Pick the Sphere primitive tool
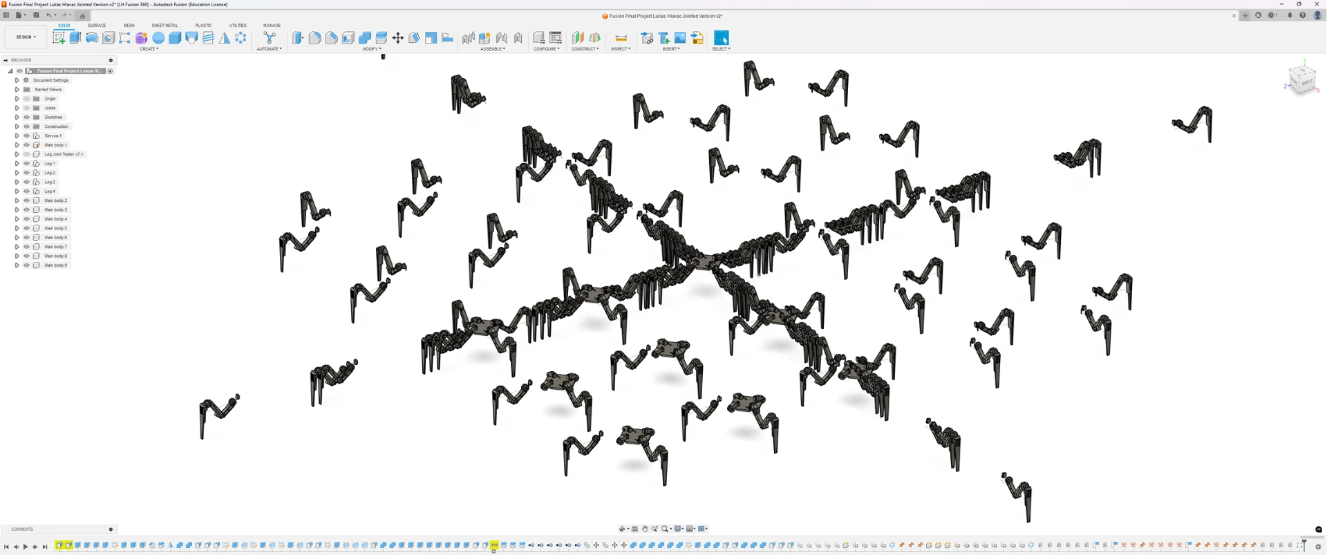Image resolution: width=1327 pixels, height=555 pixels. 158,38
